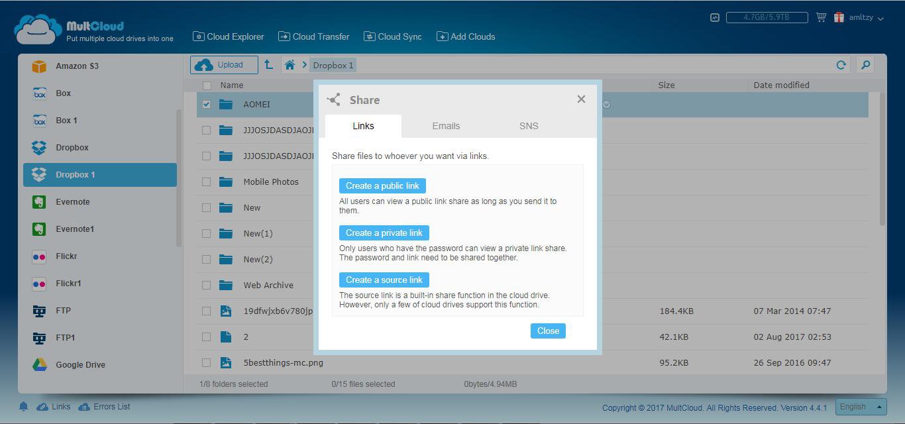Click Create a private link
905x424 pixels.
[x=384, y=233]
